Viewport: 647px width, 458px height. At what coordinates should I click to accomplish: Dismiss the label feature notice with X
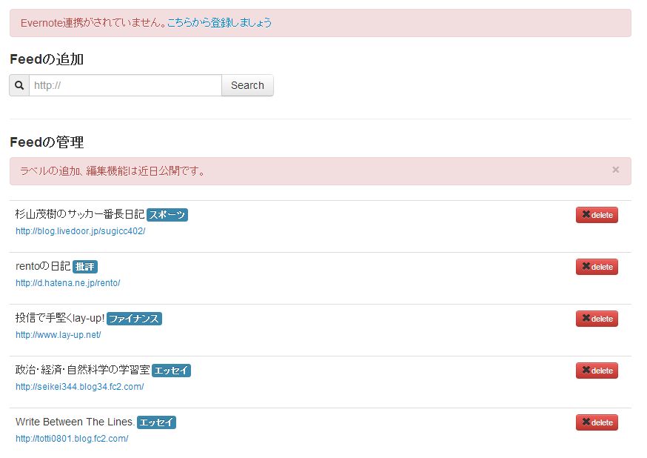click(616, 170)
